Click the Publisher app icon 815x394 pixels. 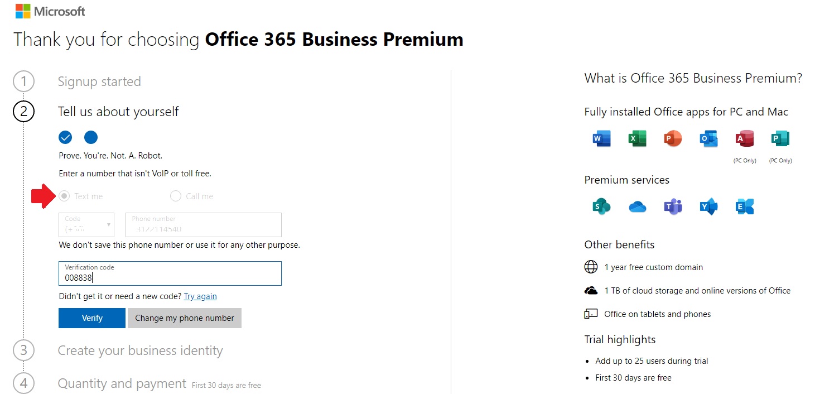[780, 138]
